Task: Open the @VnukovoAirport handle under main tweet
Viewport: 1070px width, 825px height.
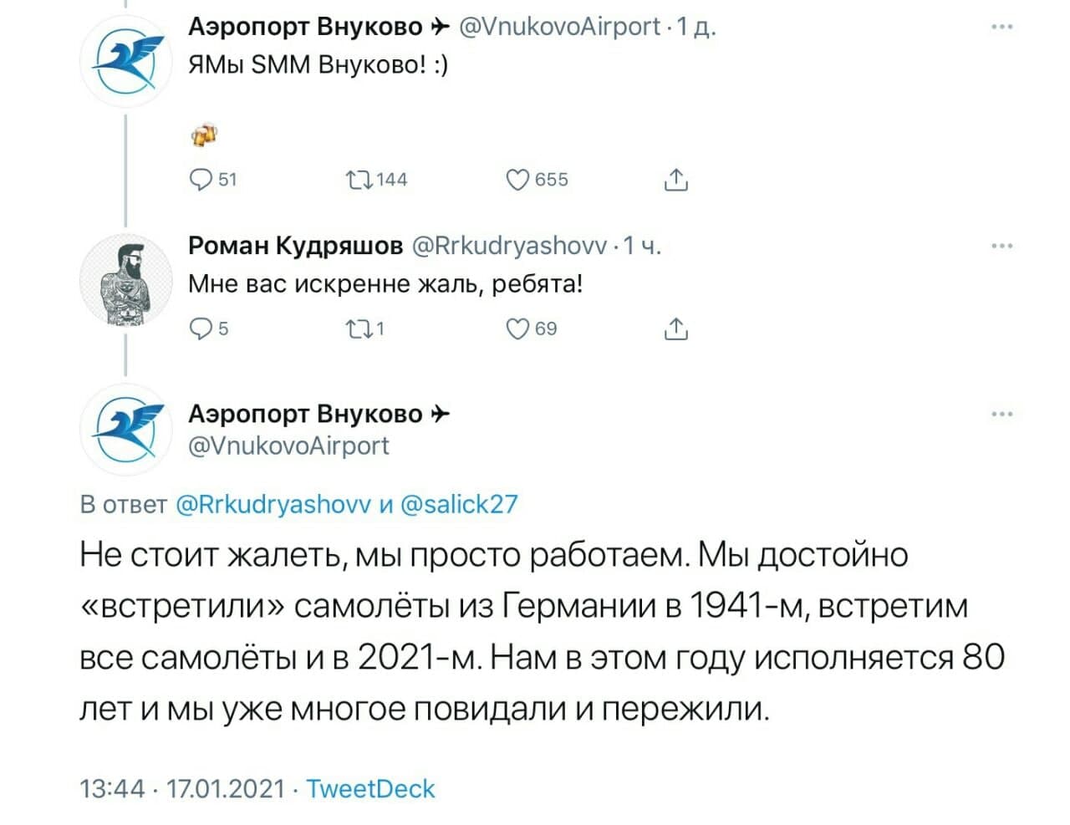Action: (289, 446)
